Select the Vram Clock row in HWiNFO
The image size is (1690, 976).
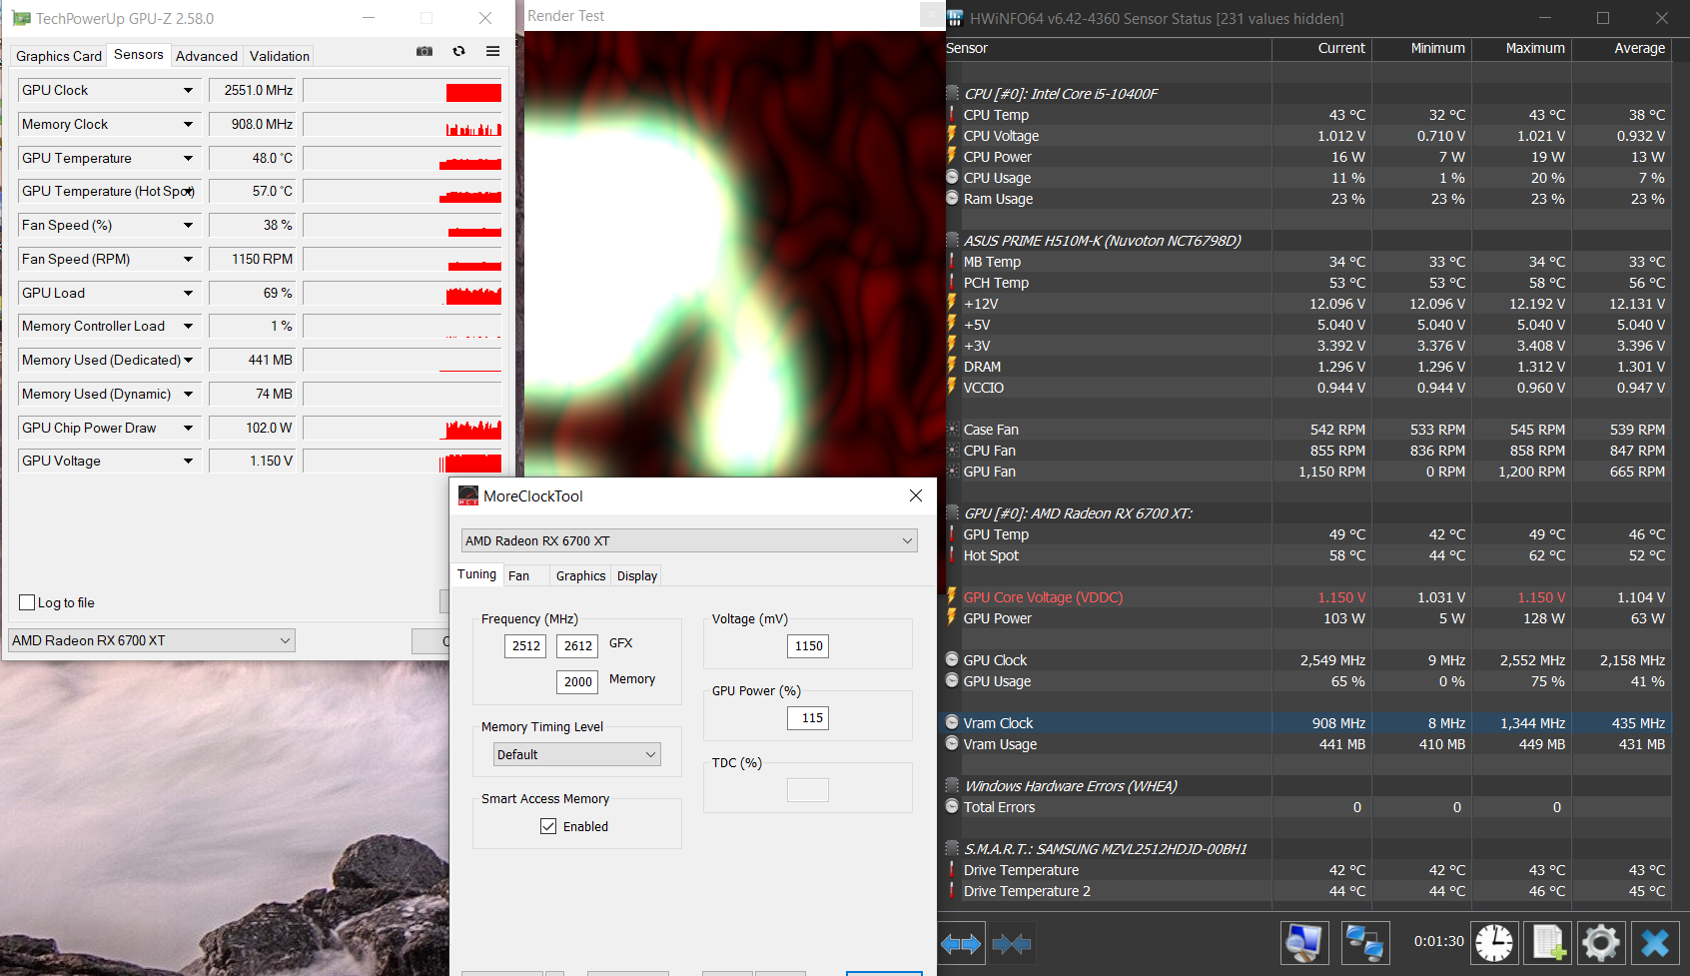[1307, 722]
